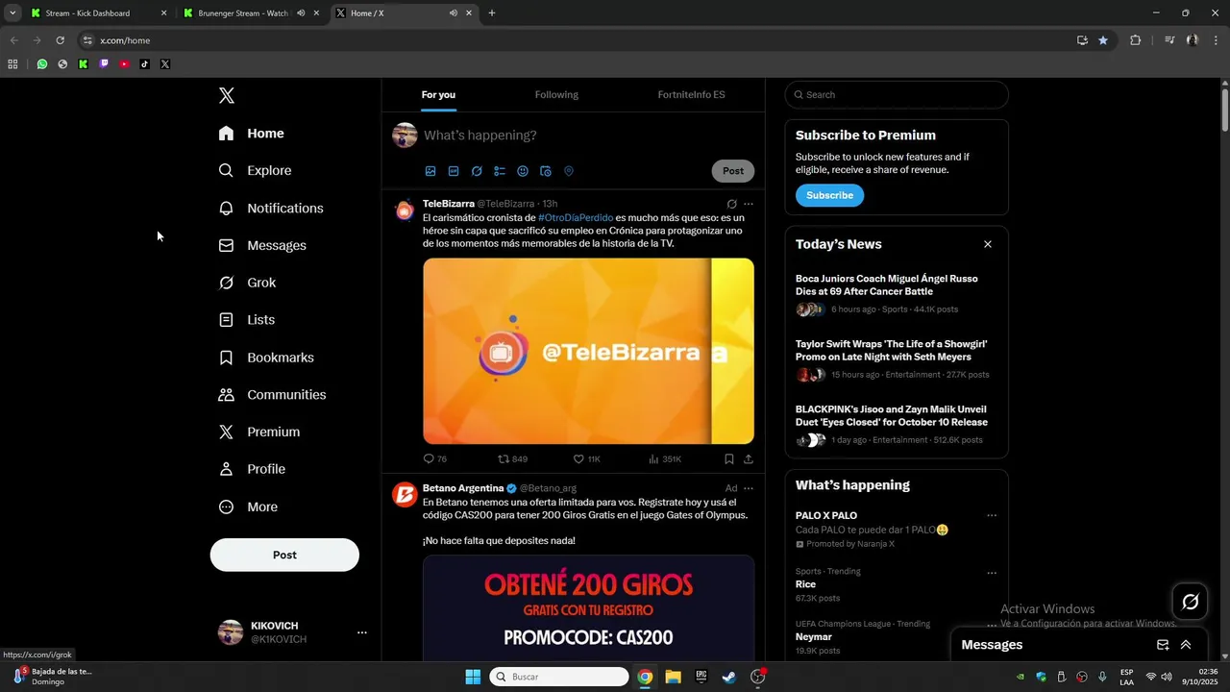
Task: Click the blue Subscribe button
Action: coord(829,195)
